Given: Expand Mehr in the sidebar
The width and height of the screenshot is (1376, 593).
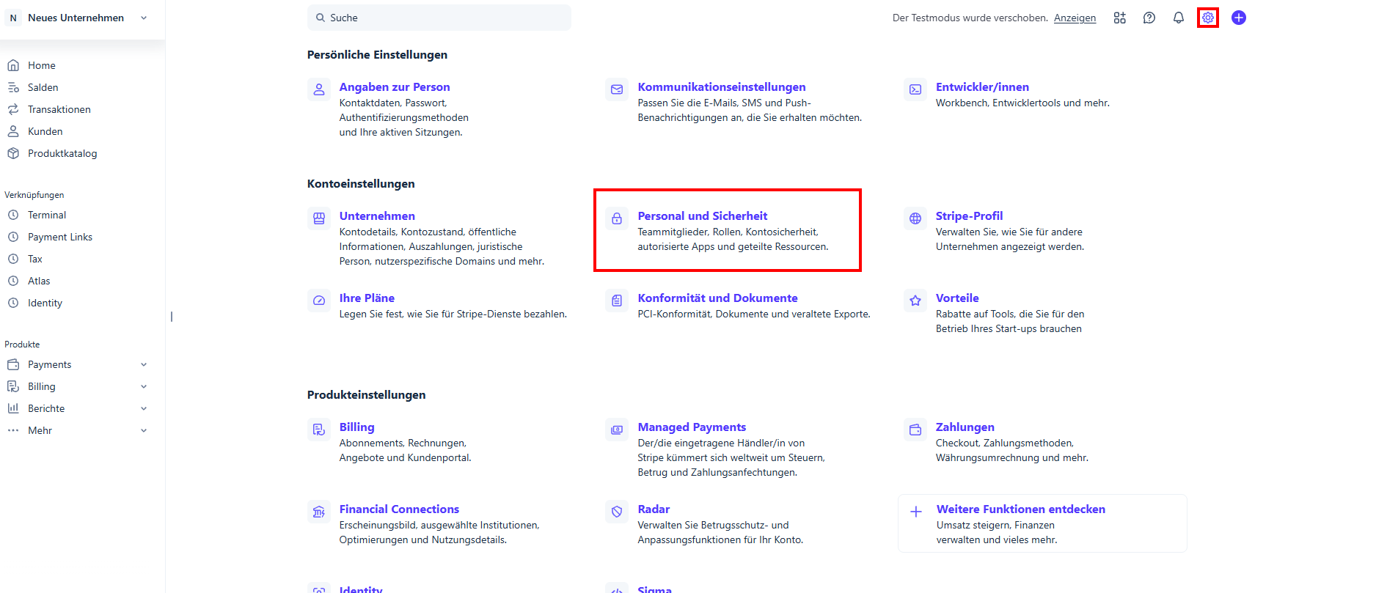Looking at the screenshot, I should pos(144,430).
